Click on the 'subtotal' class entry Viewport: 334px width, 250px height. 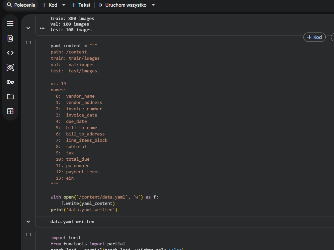pyautogui.click(x=76, y=147)
